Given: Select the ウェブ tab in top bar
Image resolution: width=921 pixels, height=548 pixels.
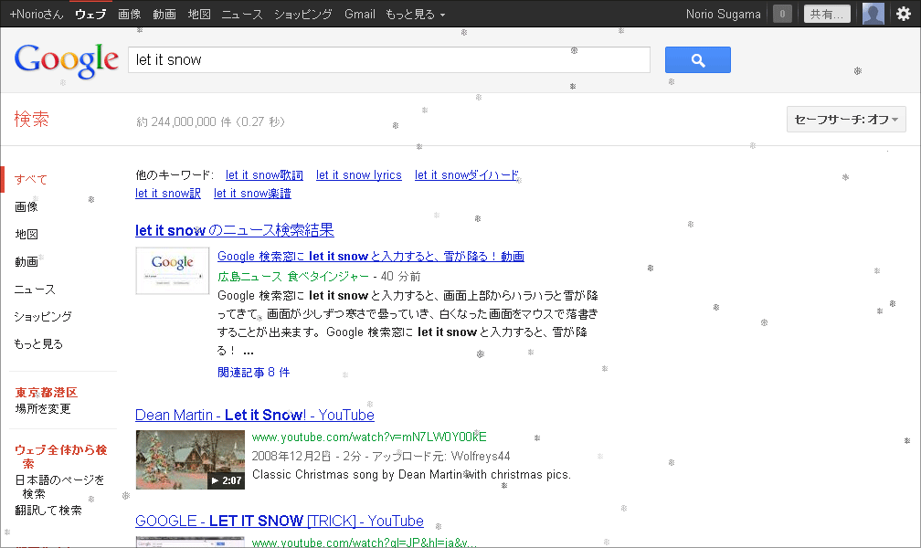Looking at the screenshot, I should pyautogui.click(x=90, y=14).
